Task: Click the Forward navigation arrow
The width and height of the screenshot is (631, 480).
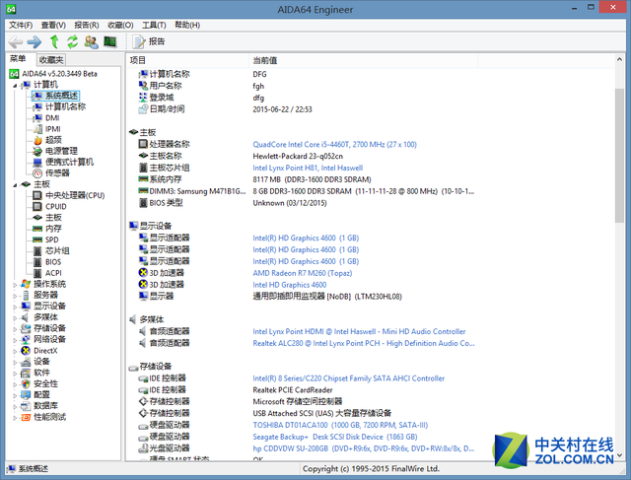Action: [x=35, y=41]
